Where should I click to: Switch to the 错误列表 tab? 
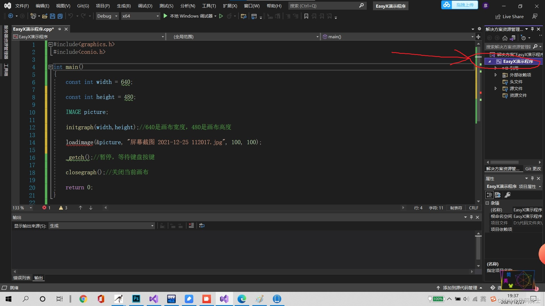(22, 278)
